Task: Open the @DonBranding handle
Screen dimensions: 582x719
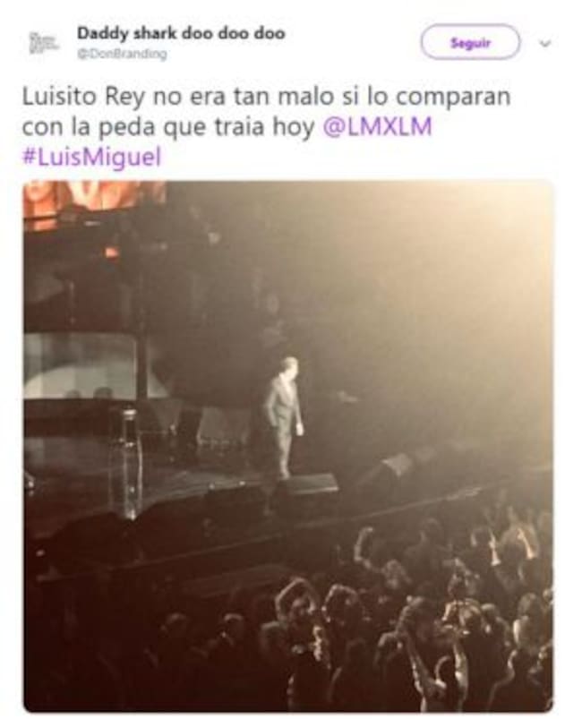Action: [x=122, y=54]
